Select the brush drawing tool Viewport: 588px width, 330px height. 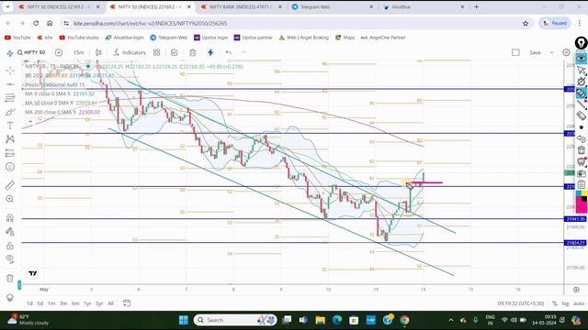tap(10, 112)
